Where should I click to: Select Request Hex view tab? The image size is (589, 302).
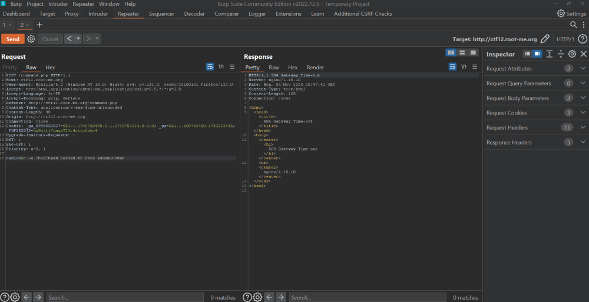[50, 68]
